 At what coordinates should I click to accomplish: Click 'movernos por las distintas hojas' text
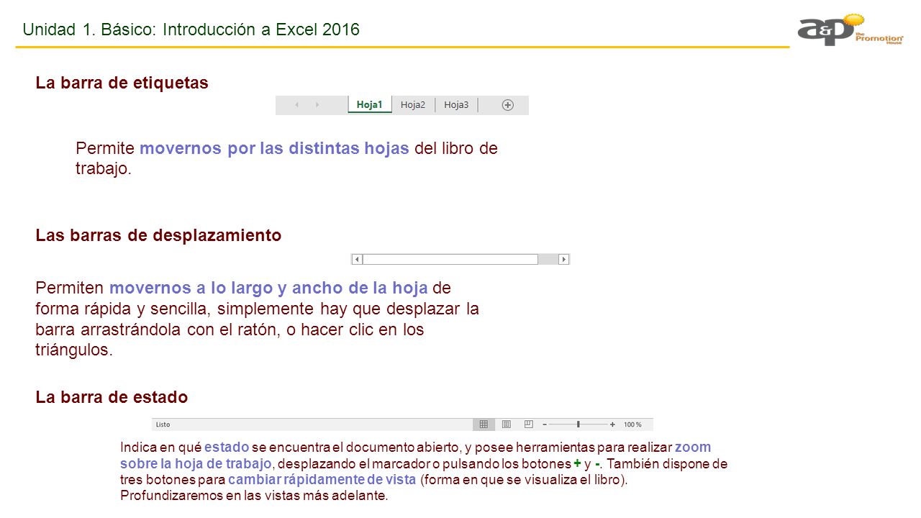(x=274, y=148)
